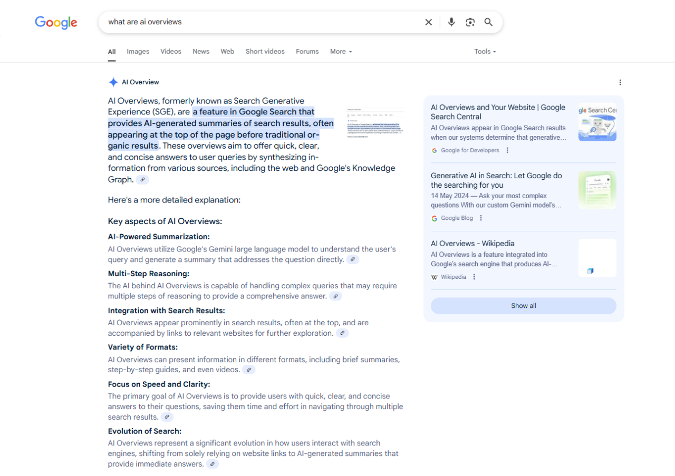Screen dimensions: 675x476
Task: Switch to the Short videos tab
Action: tap(265, 52)
